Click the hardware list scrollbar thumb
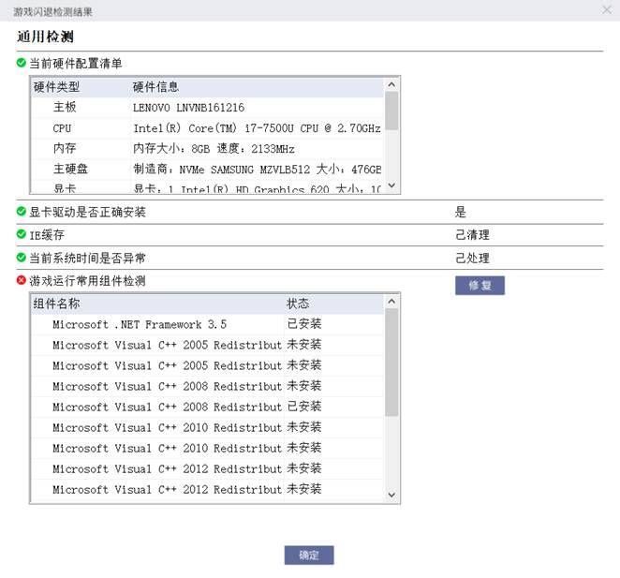The image size is (620, 578). click(x=391, y=111)
